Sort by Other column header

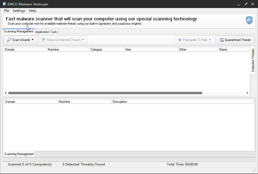pyautogui.click(x=198, y=50)
